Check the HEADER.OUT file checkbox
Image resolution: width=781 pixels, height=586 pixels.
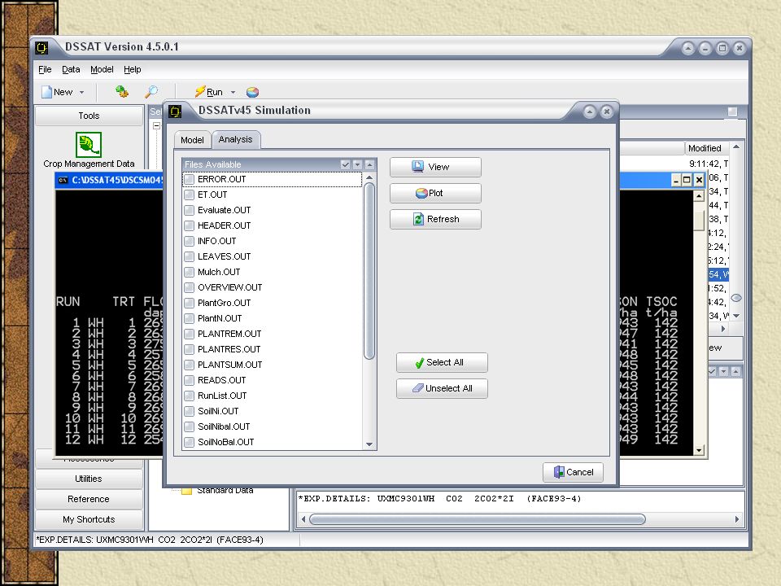coord(190,225)
